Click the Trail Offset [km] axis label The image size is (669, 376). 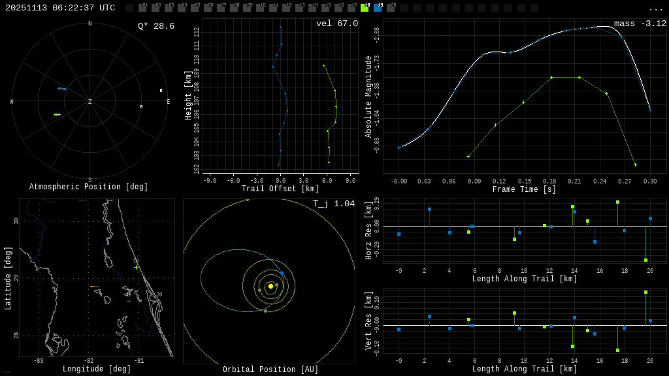[280, 189]
